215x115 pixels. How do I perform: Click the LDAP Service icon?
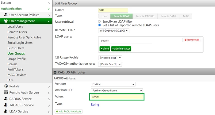point(6,111)
